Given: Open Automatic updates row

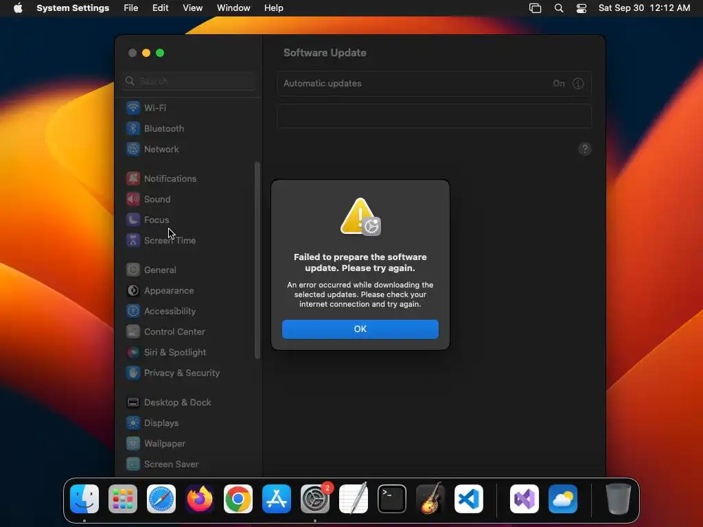Looking at the screenshot, I should click(x=434, y=84).
